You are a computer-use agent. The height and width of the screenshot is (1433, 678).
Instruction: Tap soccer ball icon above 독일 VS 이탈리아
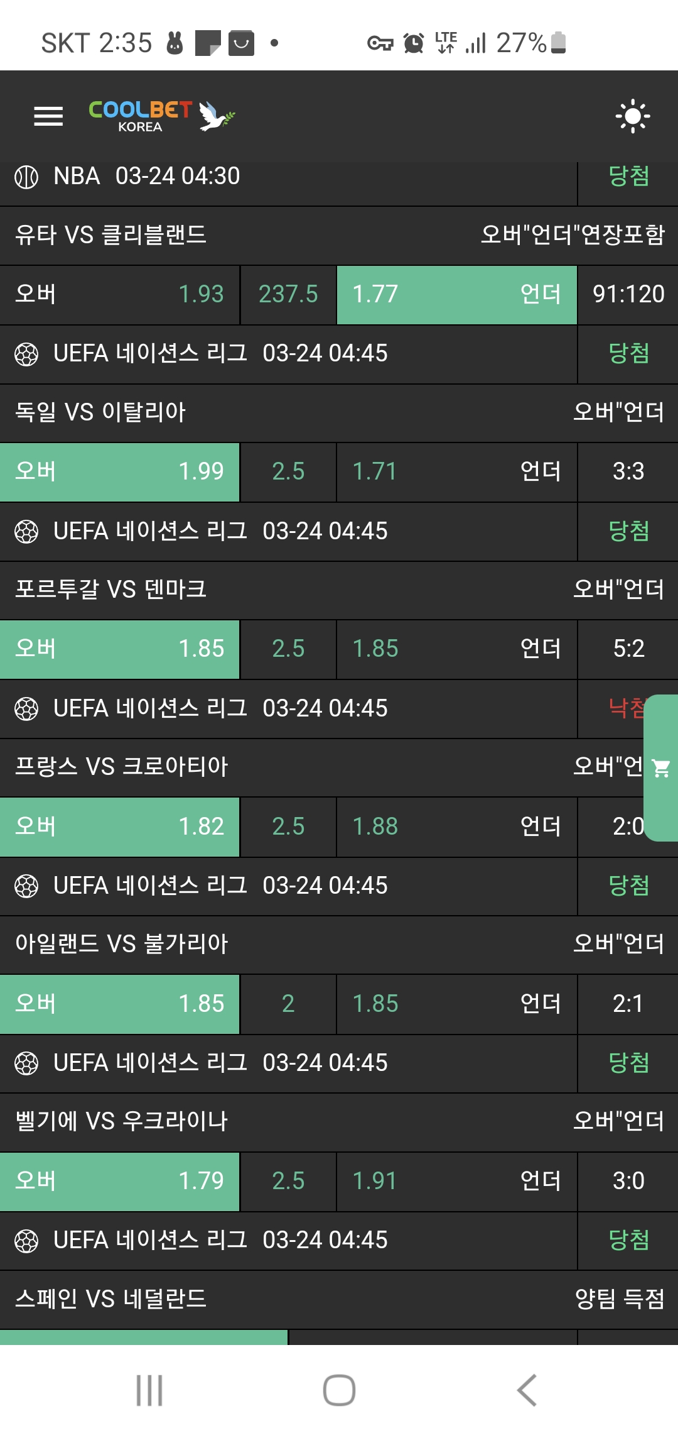26,354
